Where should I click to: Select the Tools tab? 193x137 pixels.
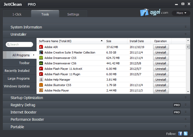pyautogui.click(x=45, y=14)
